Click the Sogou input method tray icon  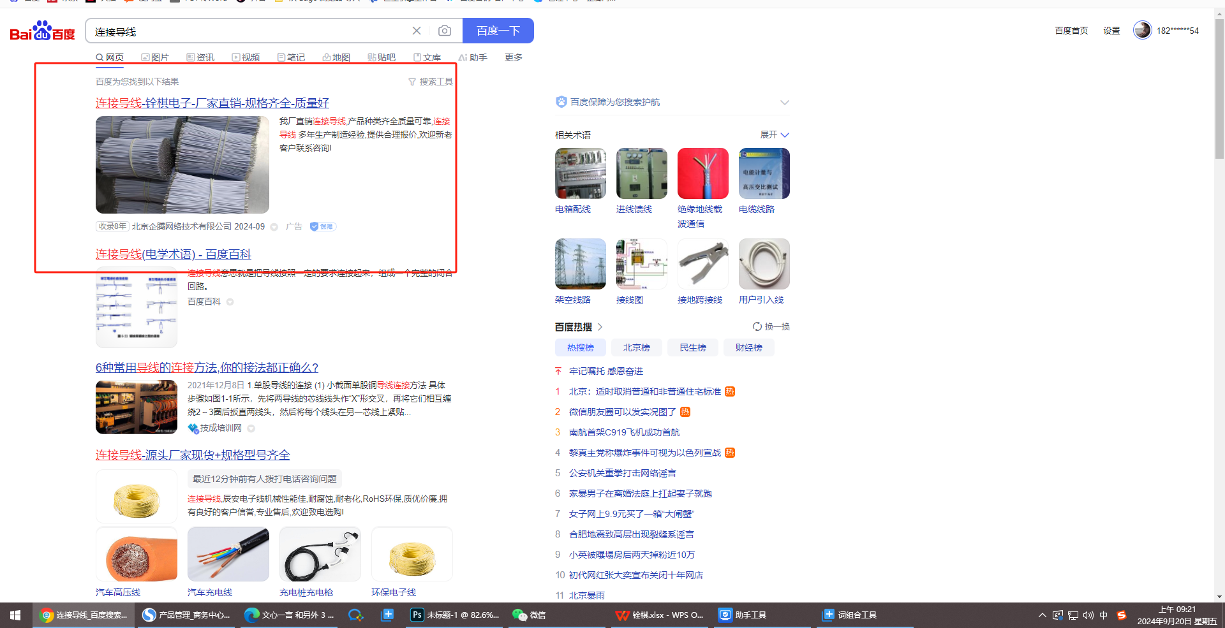[x=1122, y=615]
